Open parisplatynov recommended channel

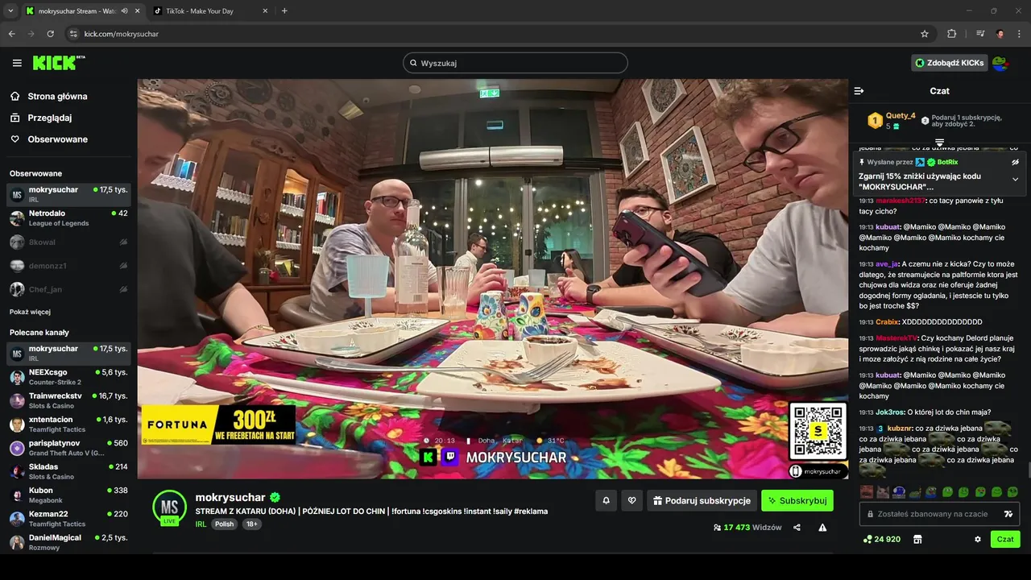(68, 448)
